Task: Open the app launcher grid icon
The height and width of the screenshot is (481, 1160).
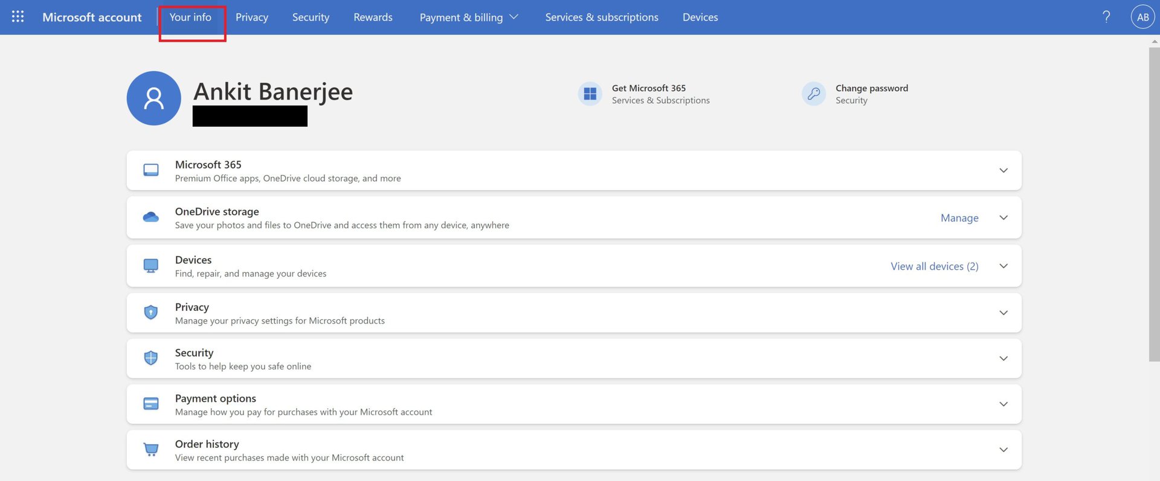Action: click(x=18, y=17)
